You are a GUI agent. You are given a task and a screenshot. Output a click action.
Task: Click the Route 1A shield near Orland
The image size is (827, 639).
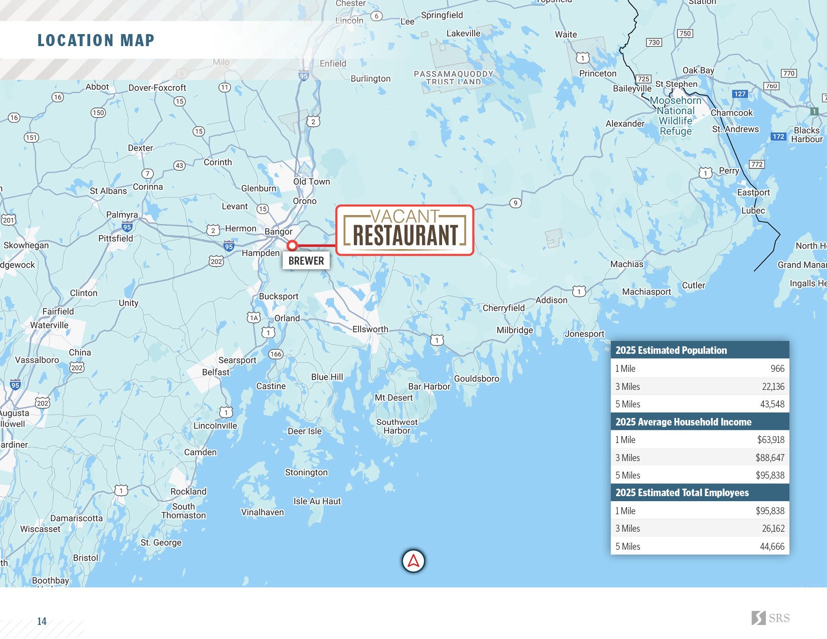click(254, 318)
